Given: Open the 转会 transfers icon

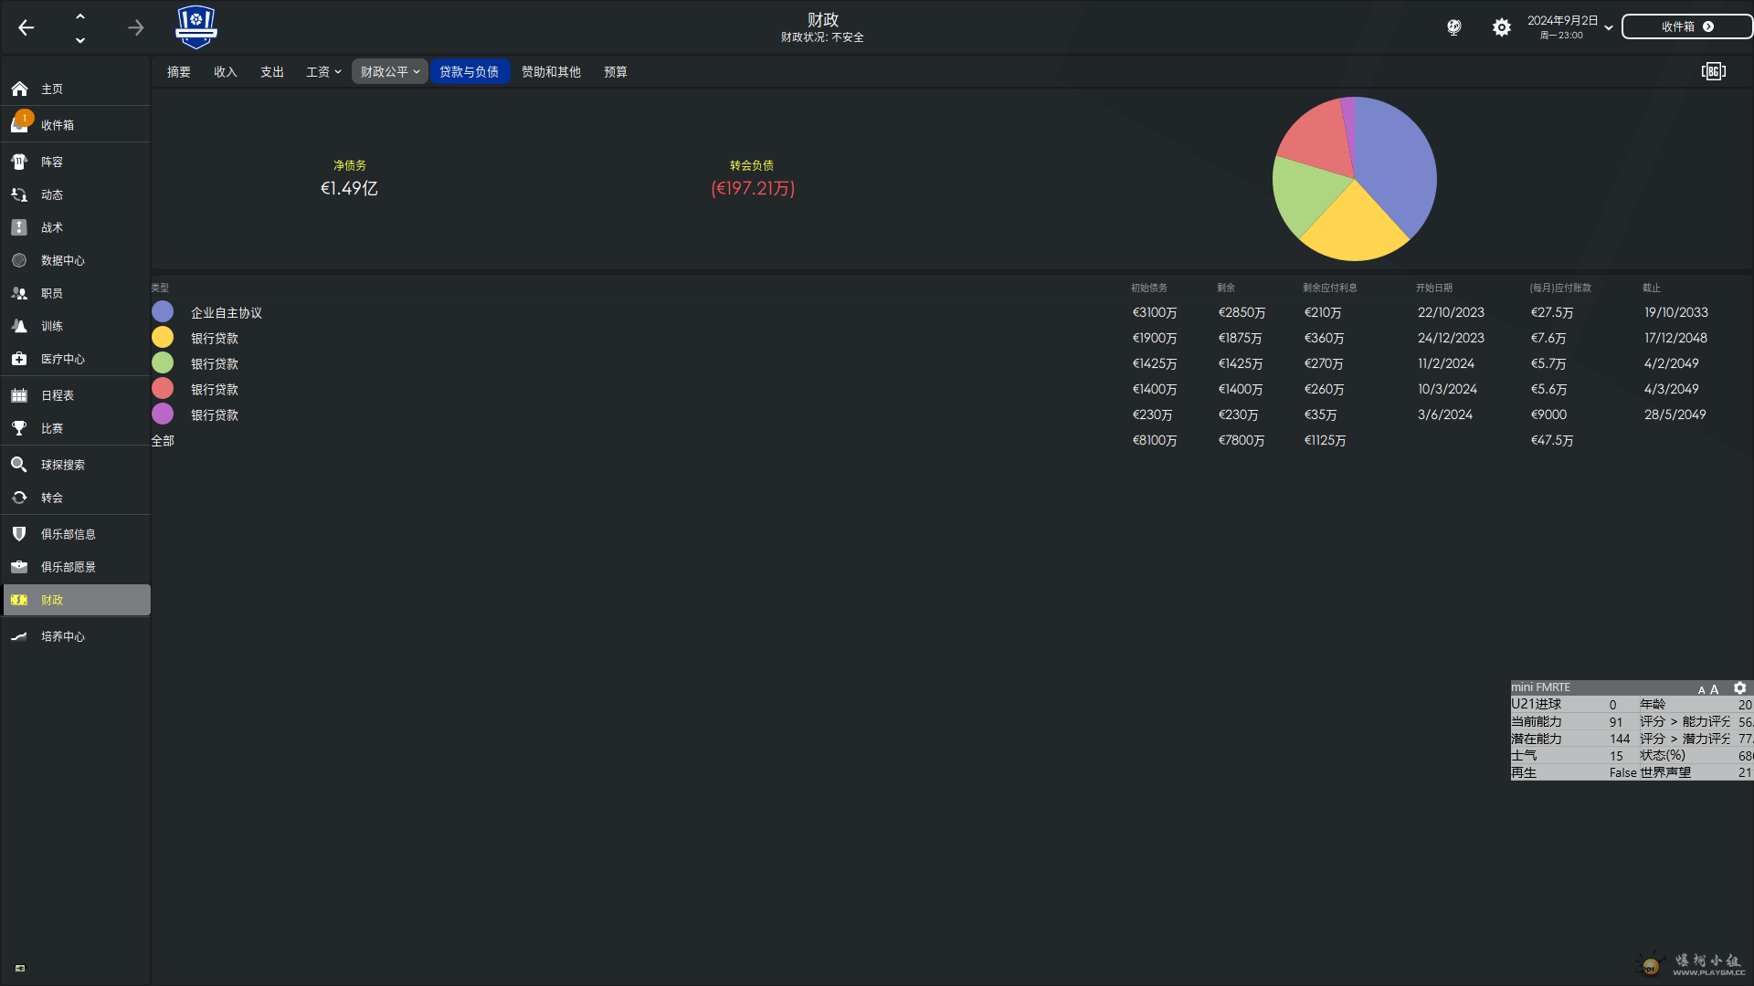Looking at the screenshot, I should coord(19,498).
